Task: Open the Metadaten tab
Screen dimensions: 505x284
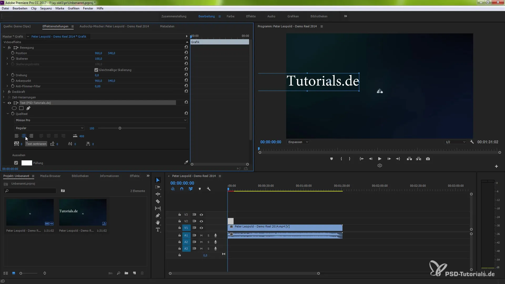Action: pos(167,26)
